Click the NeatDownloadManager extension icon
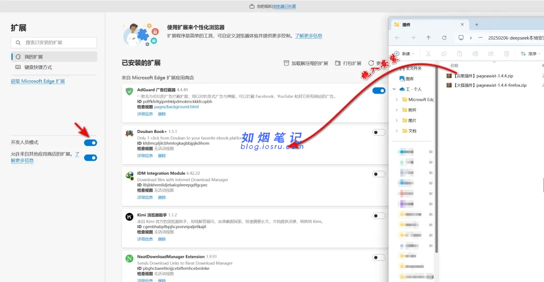This screenshot has height=282, width=544. 129,258
